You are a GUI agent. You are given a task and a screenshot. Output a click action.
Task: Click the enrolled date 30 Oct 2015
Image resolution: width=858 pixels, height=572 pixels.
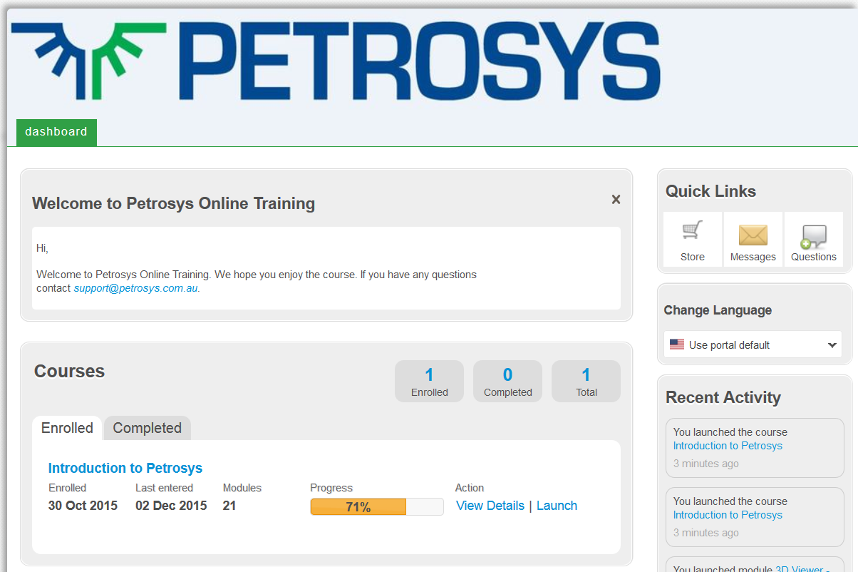[83, 506]
